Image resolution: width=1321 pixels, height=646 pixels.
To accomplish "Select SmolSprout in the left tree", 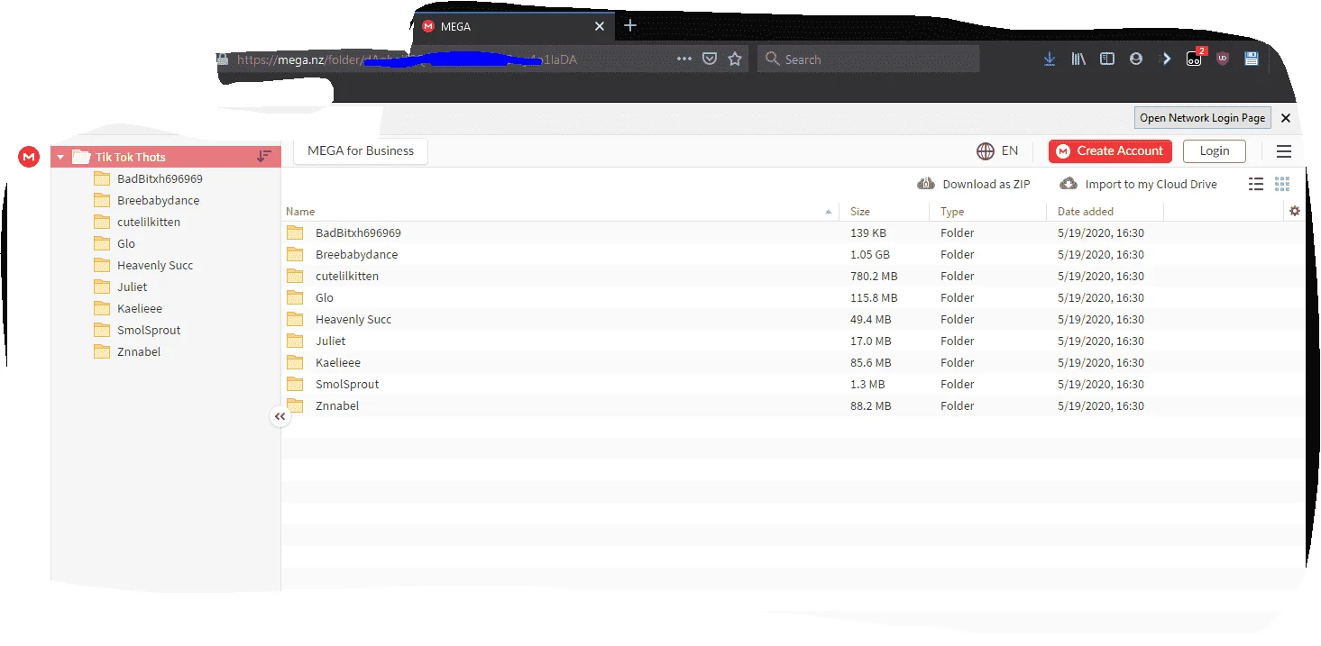I will pos(149,330).
